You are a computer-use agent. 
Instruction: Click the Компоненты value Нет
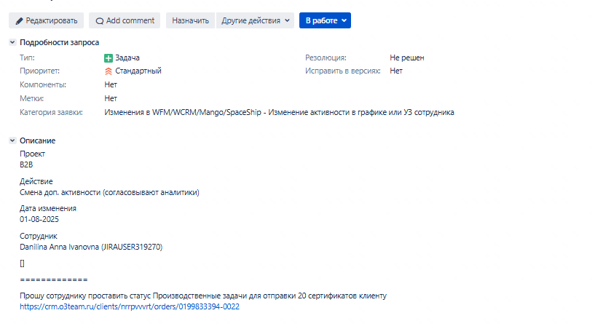[111, 84]
